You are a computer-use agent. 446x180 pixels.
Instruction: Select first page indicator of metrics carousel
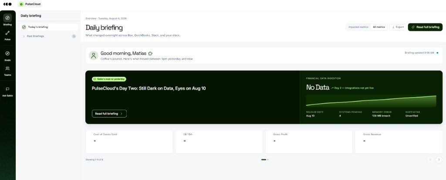click(x=264, y=160)
